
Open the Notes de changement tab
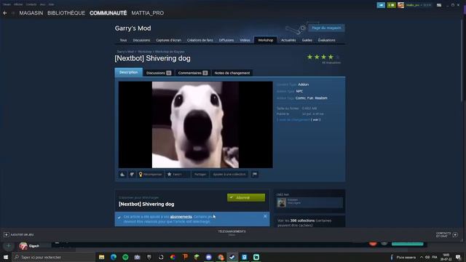tap(232, 73)
